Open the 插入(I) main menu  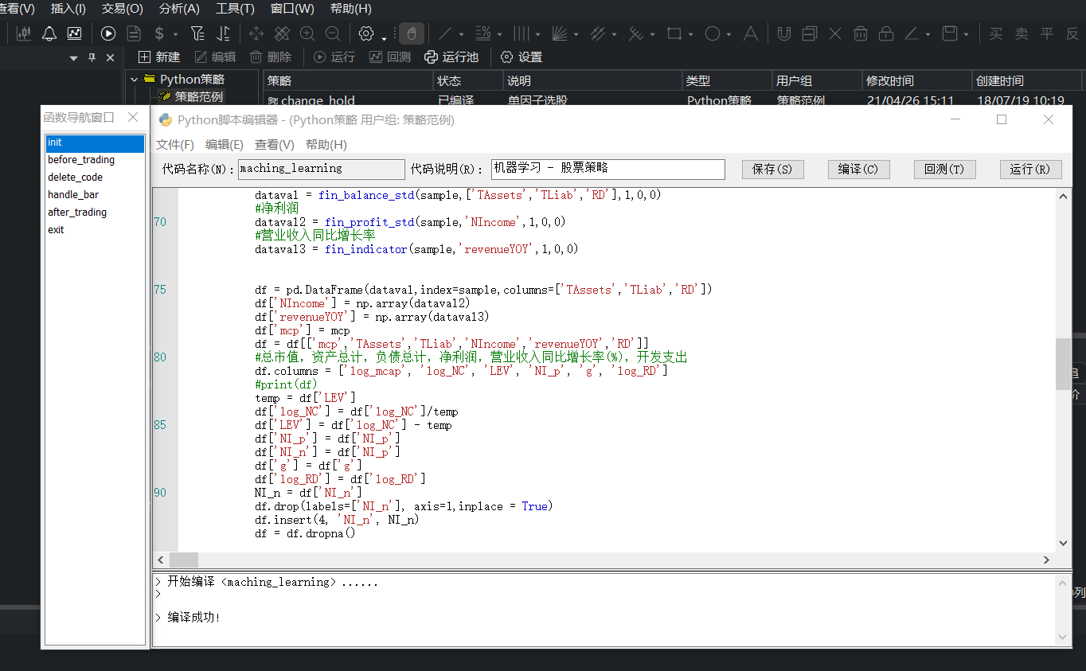point(68,9)
